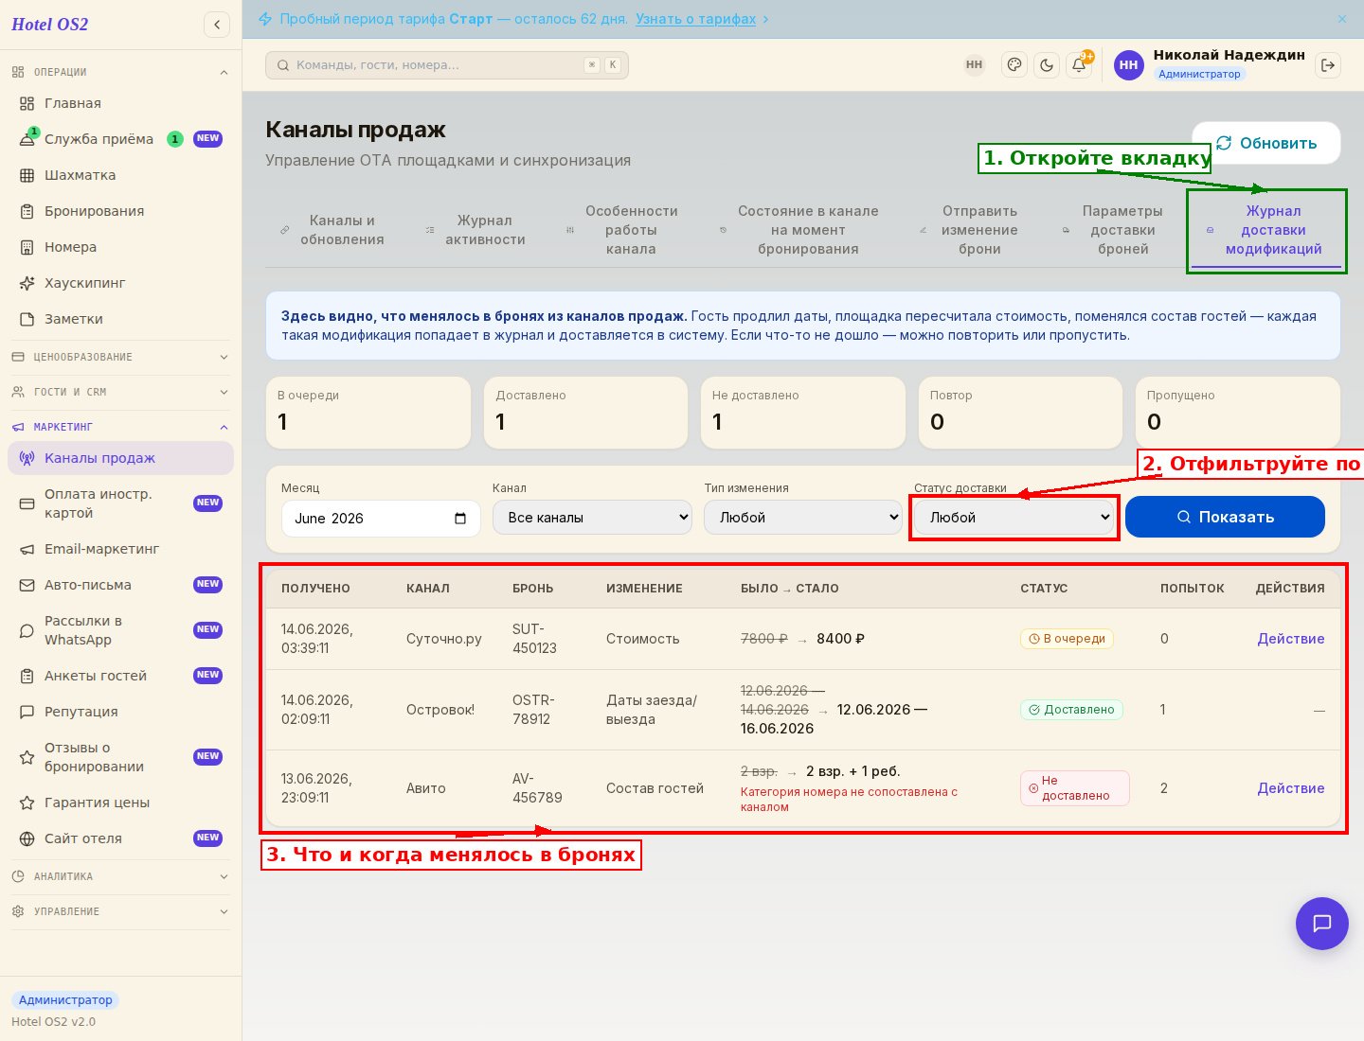Screen dimensions: 1364x1041
Task: Click the HH avatar circle
Action: click(x=1128, y=65)
